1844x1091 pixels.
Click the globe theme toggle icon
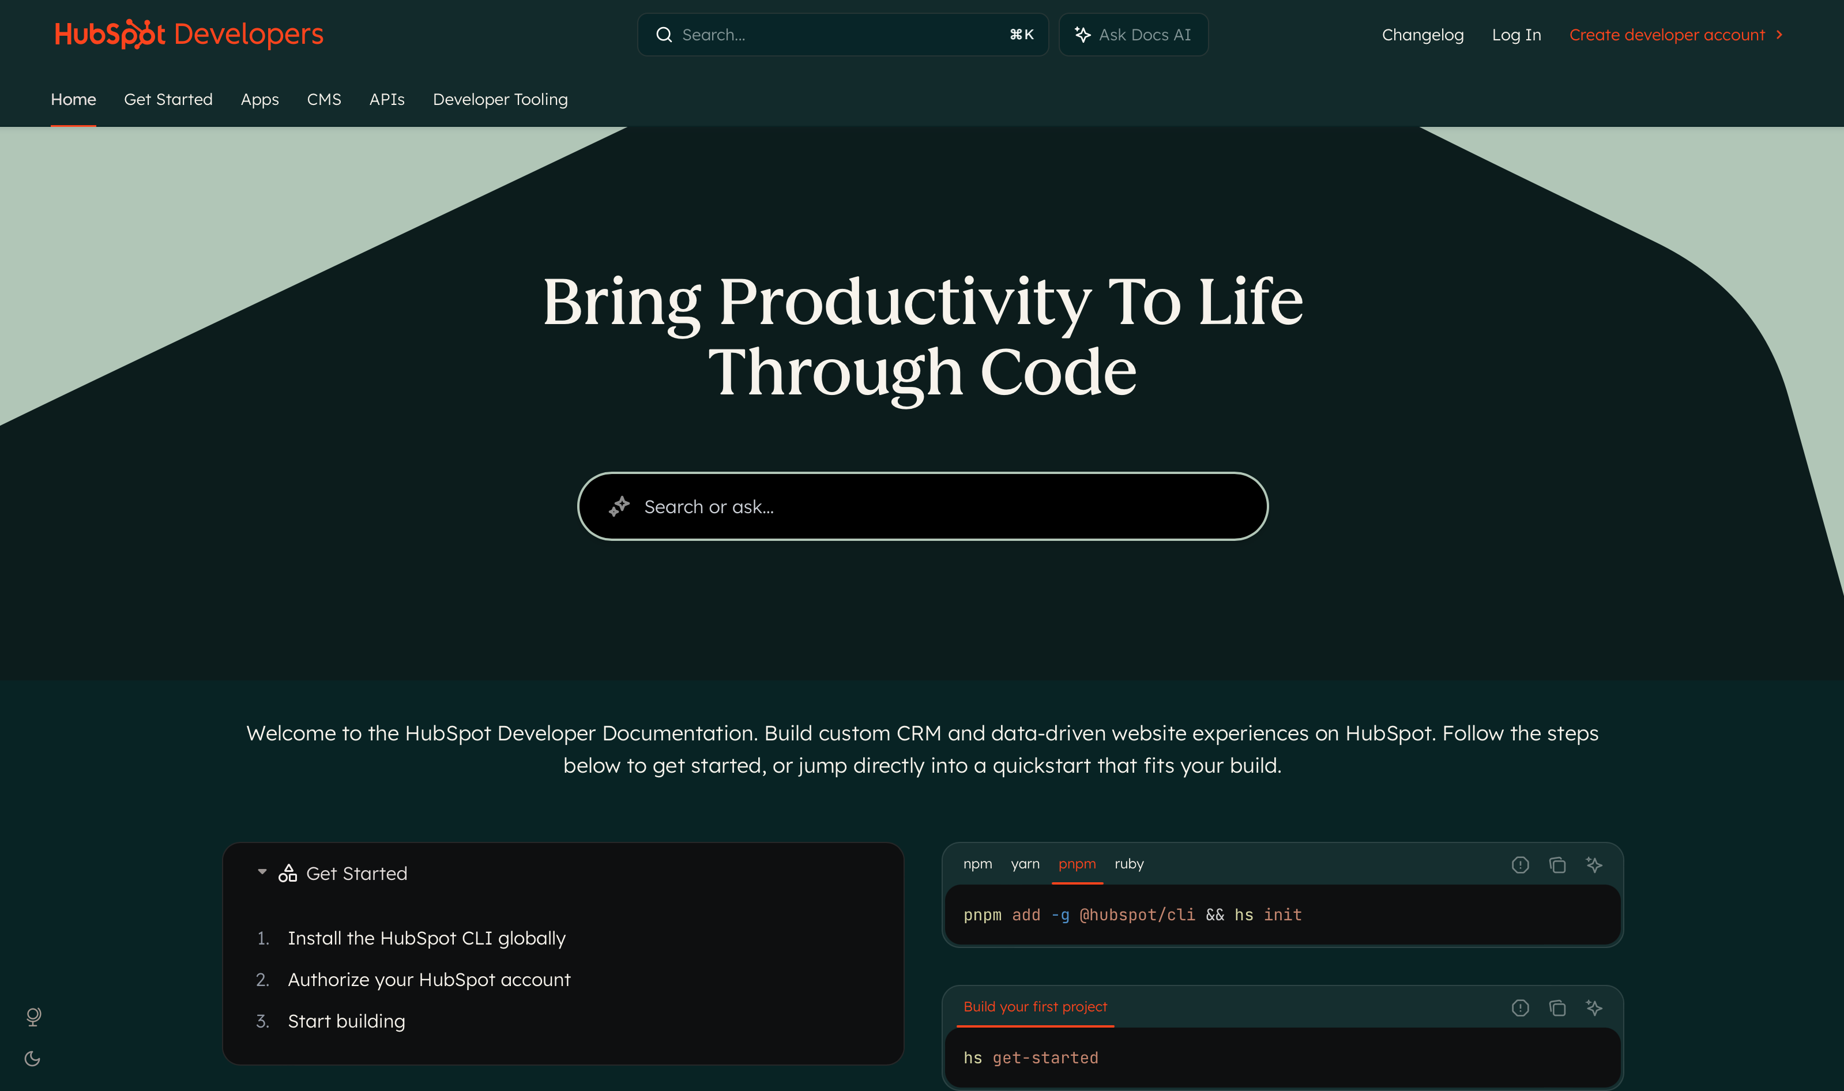click(32, 1017)
